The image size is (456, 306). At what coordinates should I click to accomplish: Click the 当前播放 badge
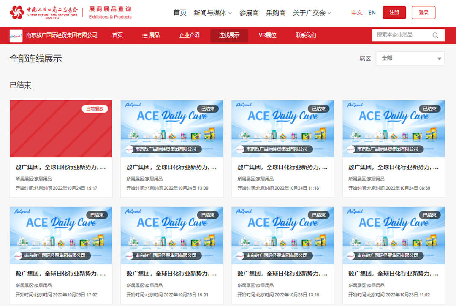[x=95, y=109]
